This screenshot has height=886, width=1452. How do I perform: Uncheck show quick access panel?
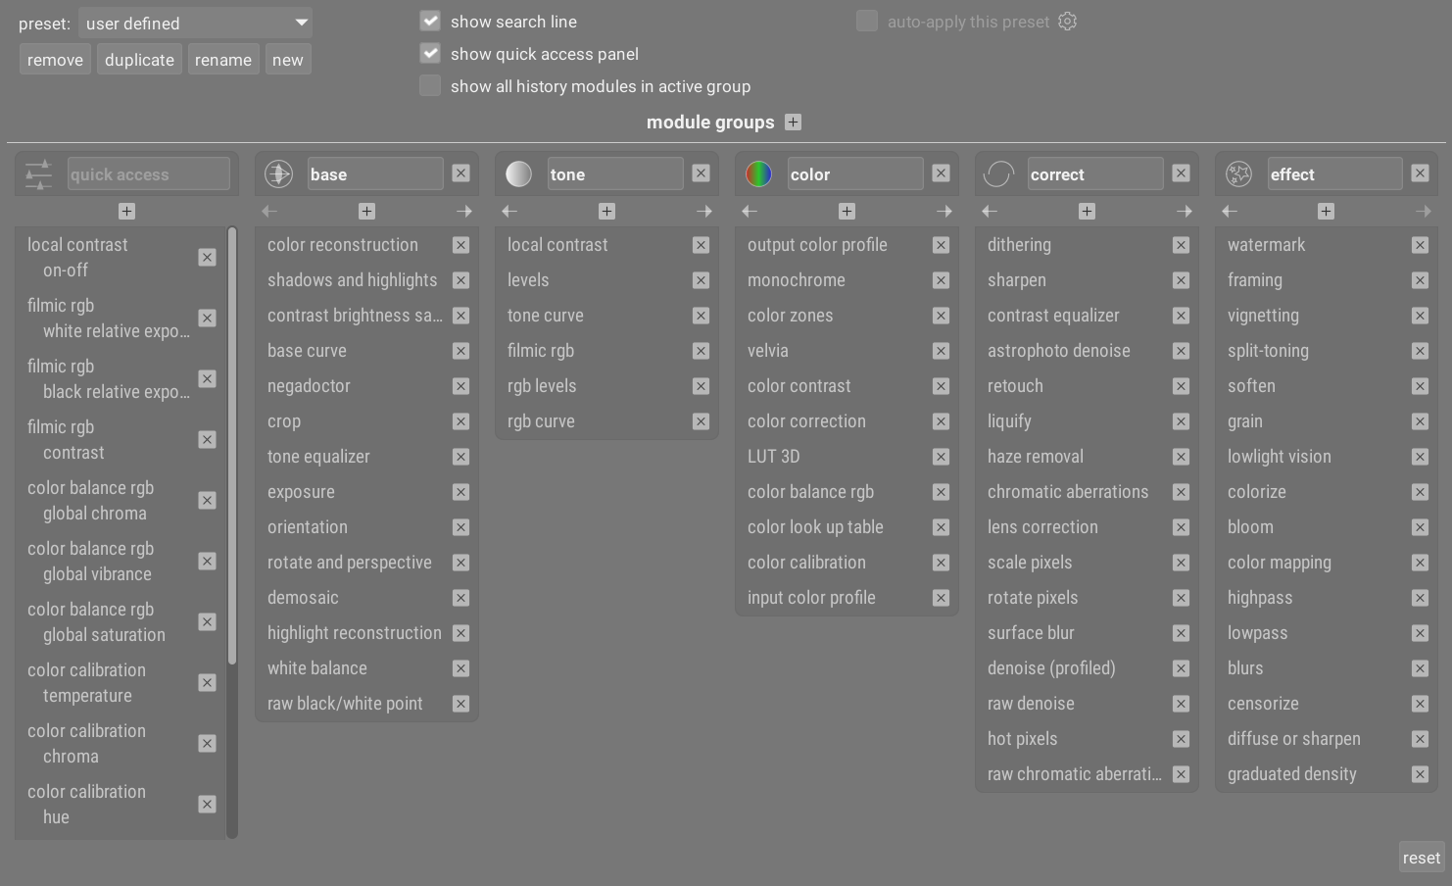[430, 53]
